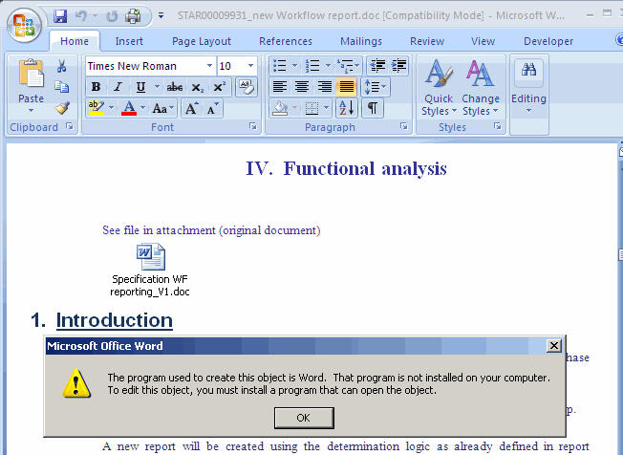Image resolution: width=623 pixels, height=455 pixels.
Task: Open the Font dialog launcher
Action: (x=252, y=126)
